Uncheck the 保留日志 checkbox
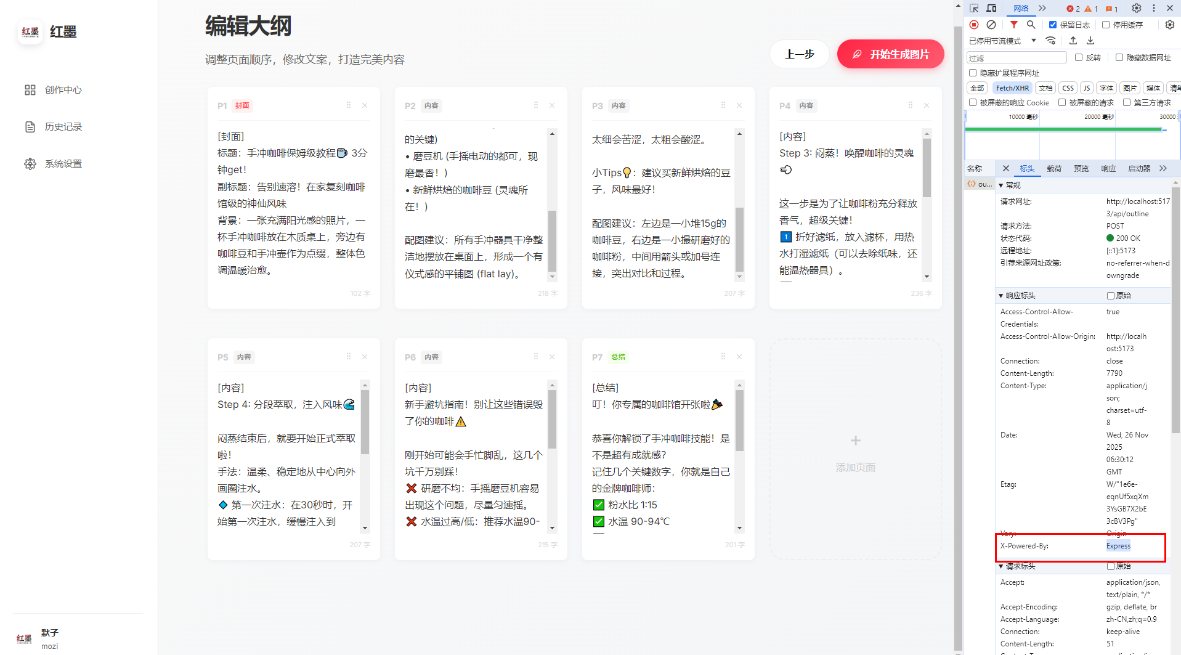Viewport: 1181px width, 655px height. pos(1053,25)
